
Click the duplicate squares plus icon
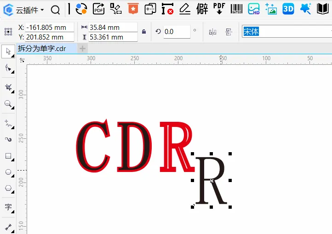point(150,9)
